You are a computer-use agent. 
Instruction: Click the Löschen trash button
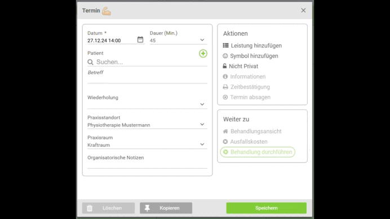108,208
